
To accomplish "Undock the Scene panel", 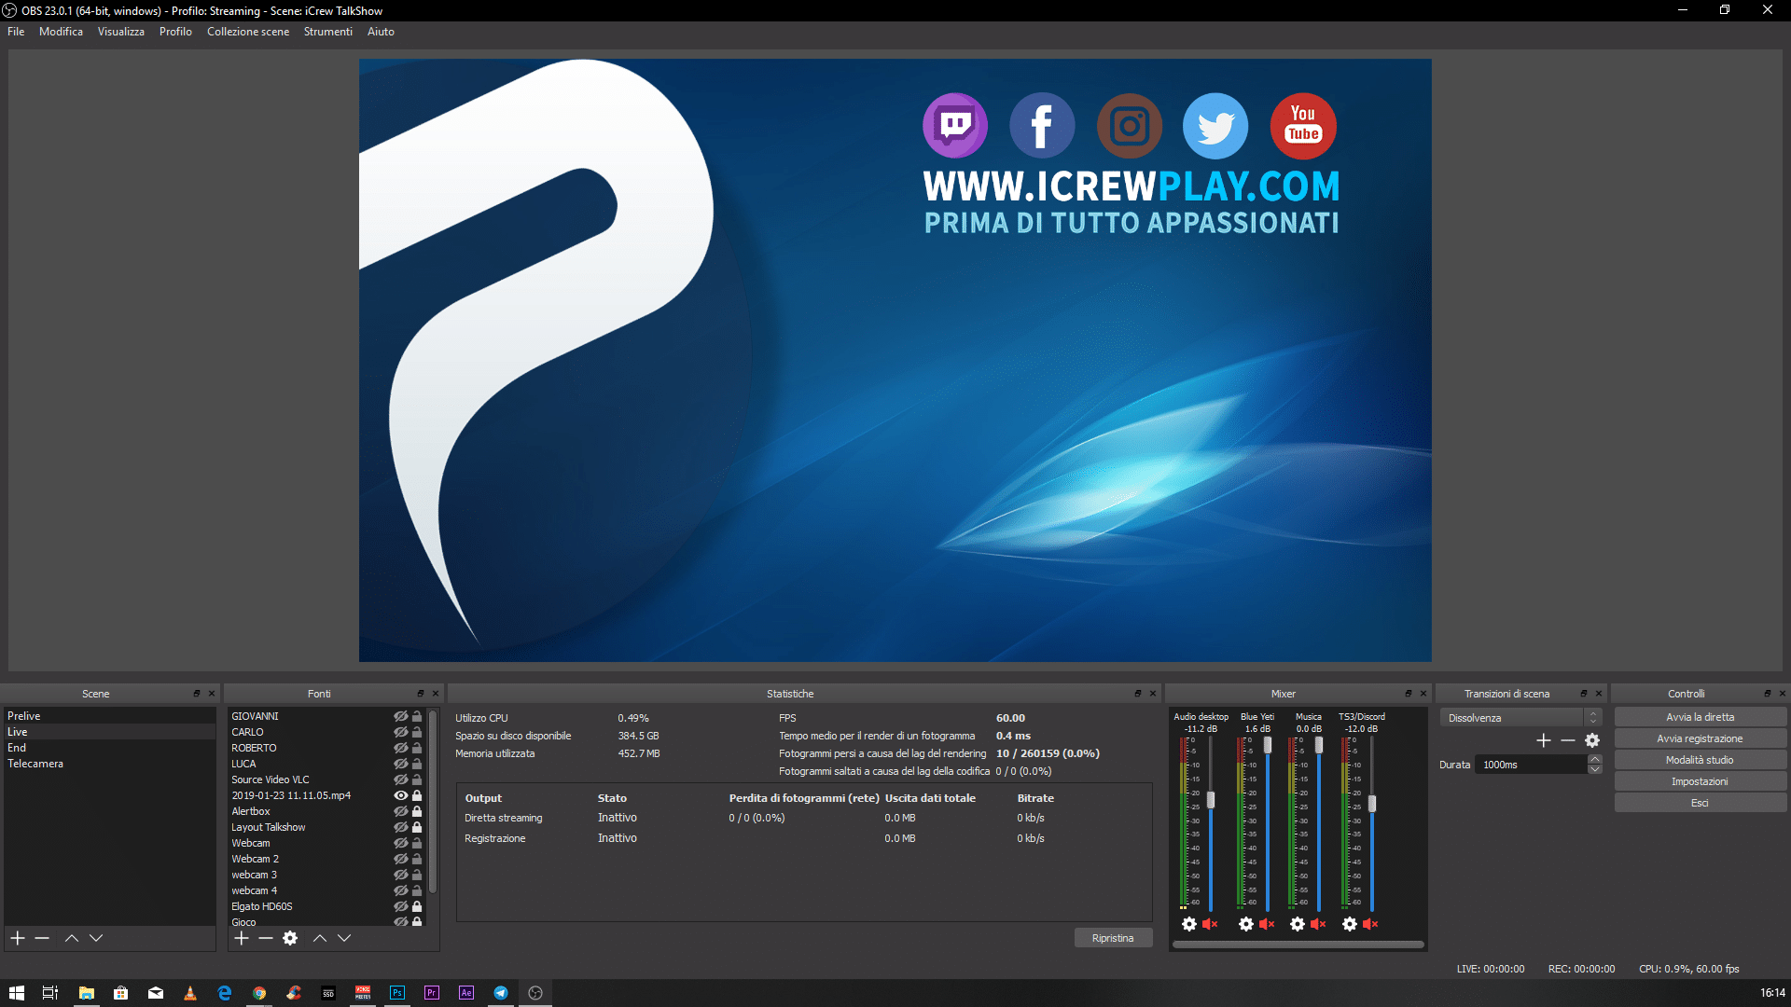I will 197,694.
